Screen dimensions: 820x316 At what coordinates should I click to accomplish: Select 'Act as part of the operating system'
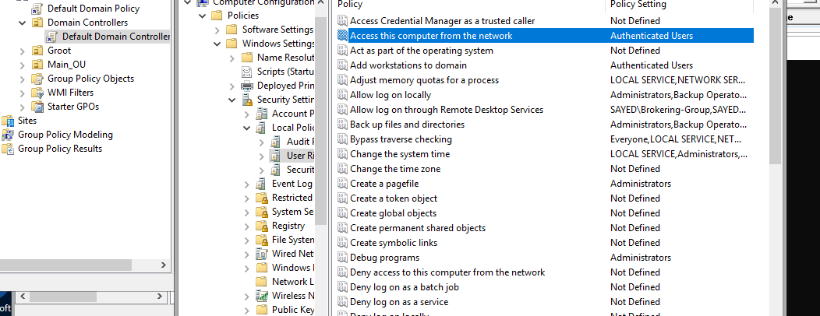click(x=422, y=51)
